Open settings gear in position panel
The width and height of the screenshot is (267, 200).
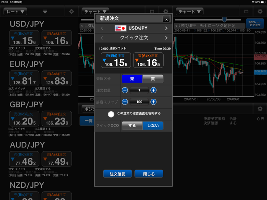[x=260, y=109]
